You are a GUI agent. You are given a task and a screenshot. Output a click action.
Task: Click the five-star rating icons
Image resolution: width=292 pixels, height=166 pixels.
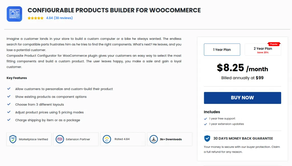(x=36, y=18)
